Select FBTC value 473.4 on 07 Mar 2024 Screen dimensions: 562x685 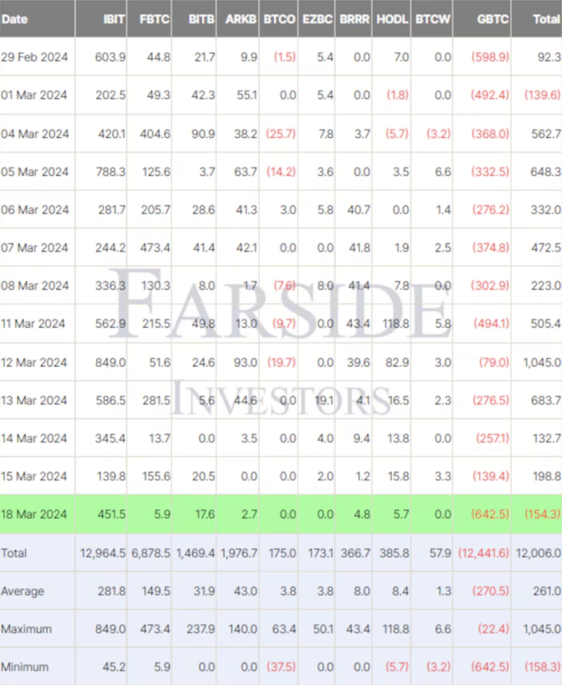[x=155, y=248]
